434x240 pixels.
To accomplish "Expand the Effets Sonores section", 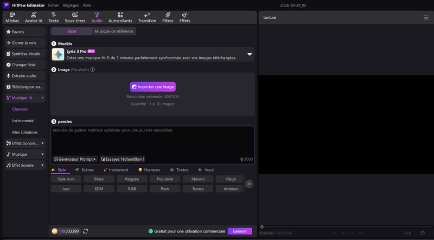I will [42, 143].
